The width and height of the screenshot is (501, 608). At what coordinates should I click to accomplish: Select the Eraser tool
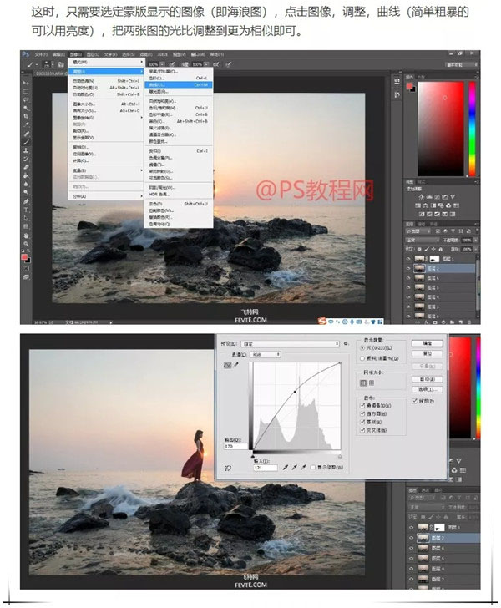click(x=26, y=167)
